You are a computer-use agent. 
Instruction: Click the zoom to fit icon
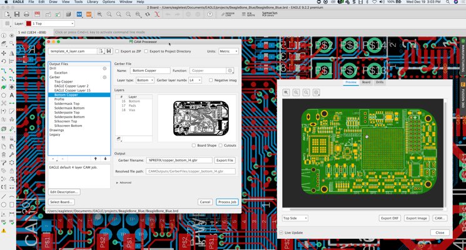[99, 14]
